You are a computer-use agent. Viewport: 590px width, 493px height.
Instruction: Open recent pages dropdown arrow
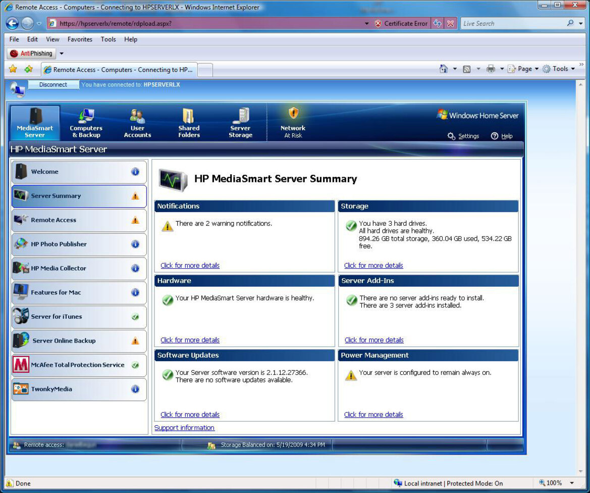click(x=39, y=23)
